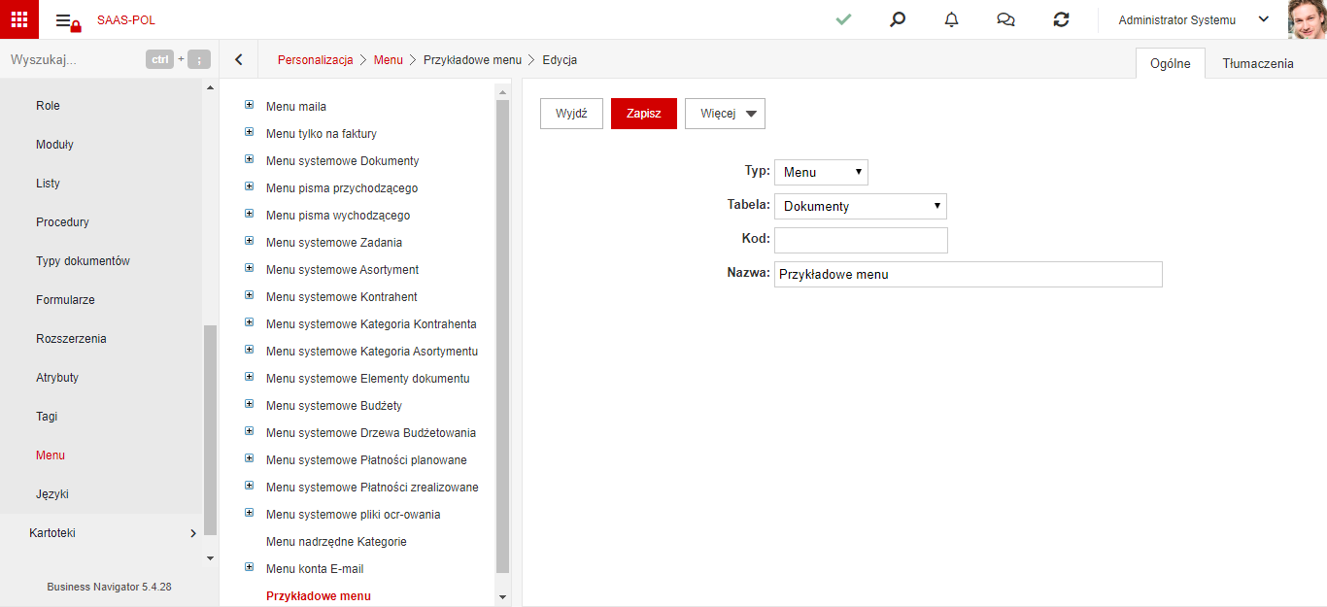
Task: Open the Więcej dropdown button
Action: click(725, 114)
